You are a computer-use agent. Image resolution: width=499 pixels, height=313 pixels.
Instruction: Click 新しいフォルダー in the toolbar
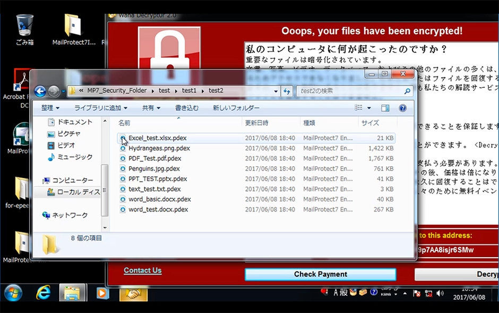pos(236,108)
